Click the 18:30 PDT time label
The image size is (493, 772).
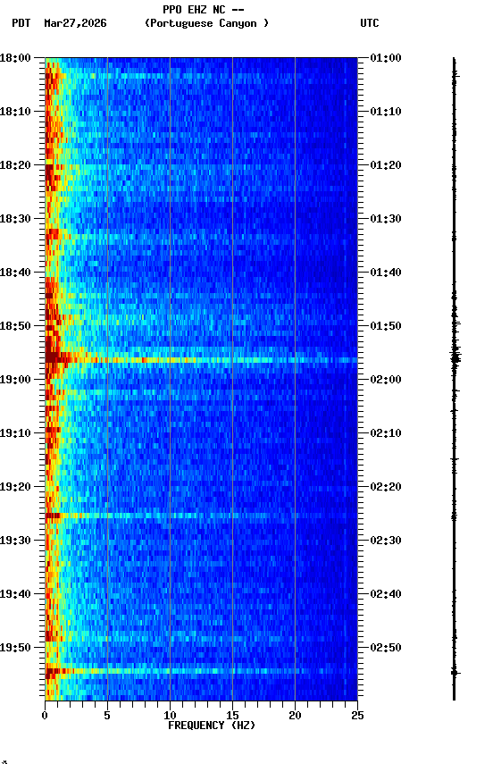pyautogui.click(x=15, y=219)
